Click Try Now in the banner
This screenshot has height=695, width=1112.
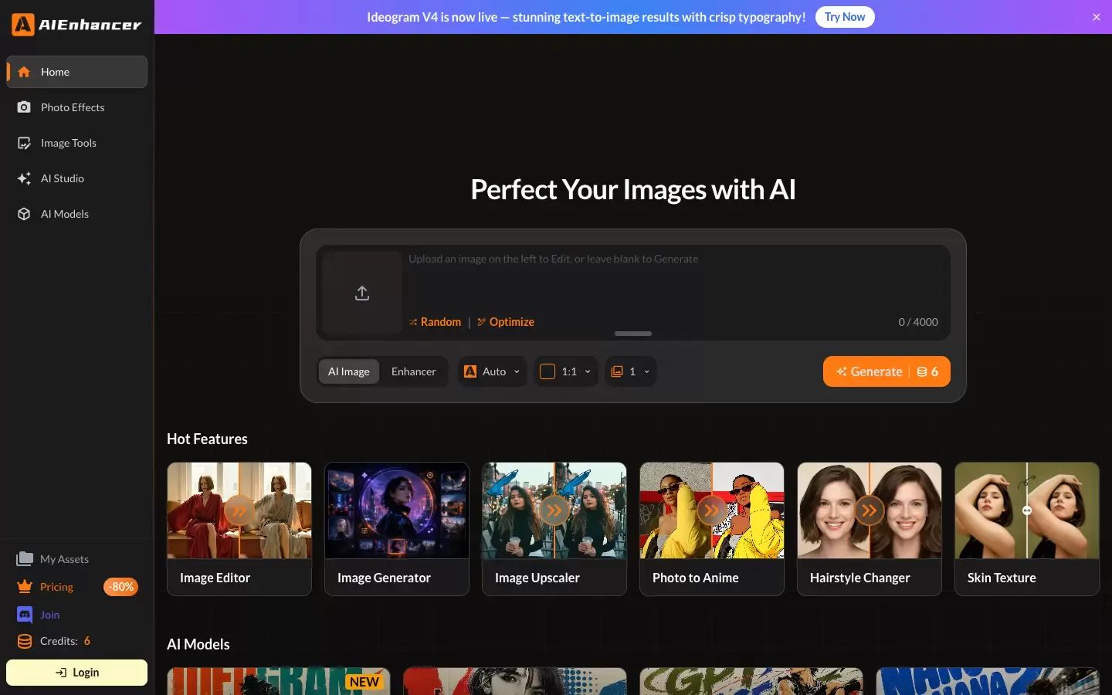tap(845, 17)
